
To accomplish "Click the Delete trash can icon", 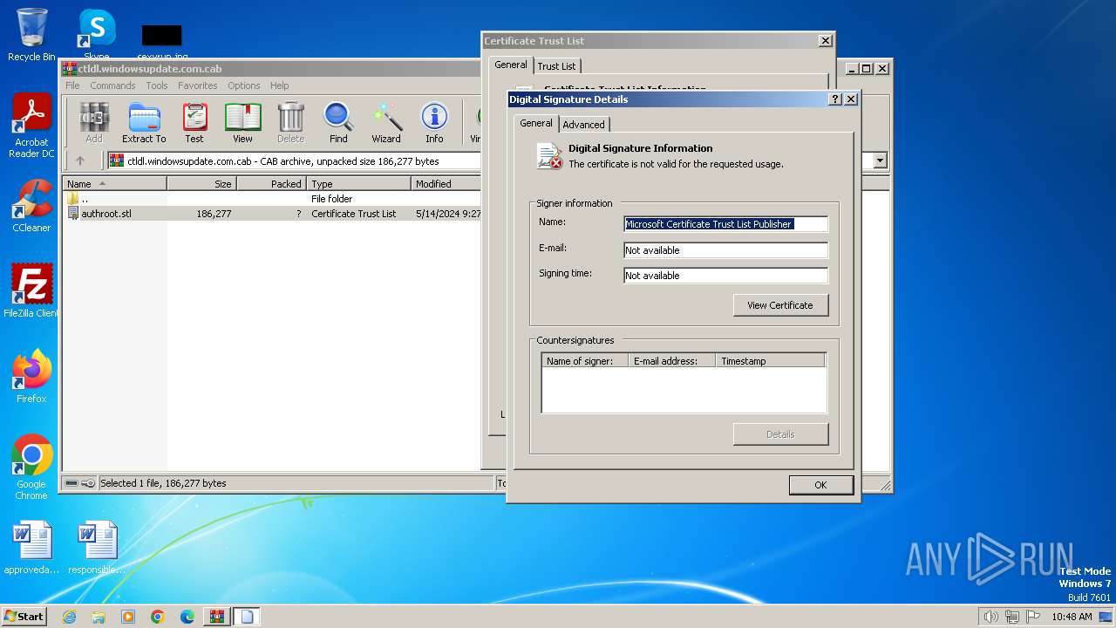I will 290,123.
